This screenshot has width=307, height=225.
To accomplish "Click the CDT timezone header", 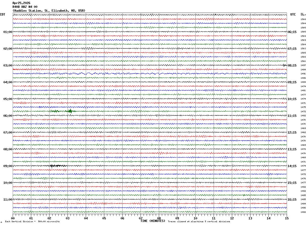I will (3, 14).
